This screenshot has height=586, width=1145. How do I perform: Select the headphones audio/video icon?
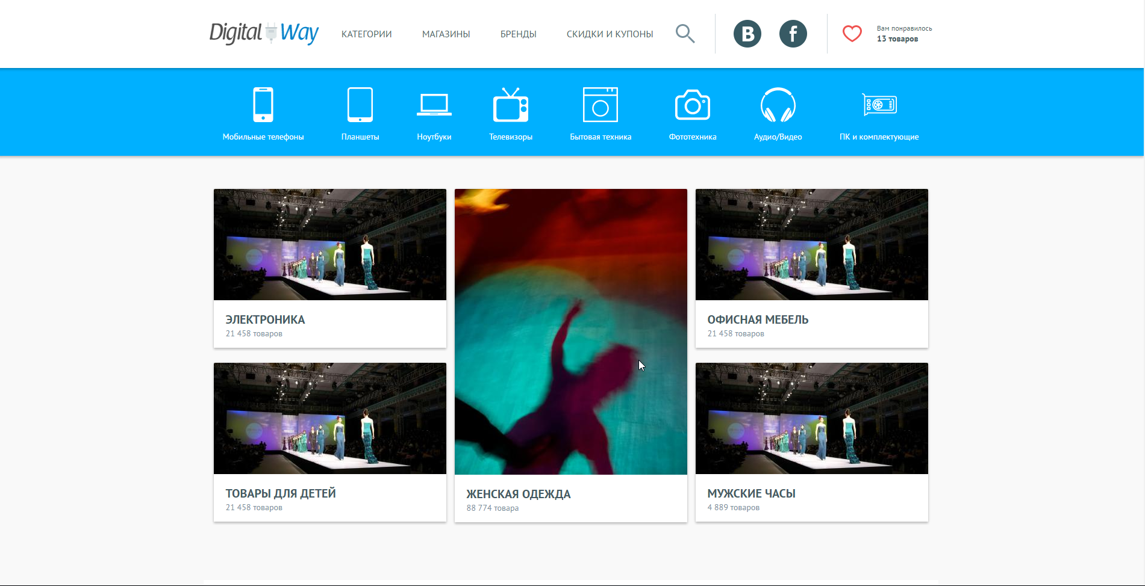pos(778,105)
